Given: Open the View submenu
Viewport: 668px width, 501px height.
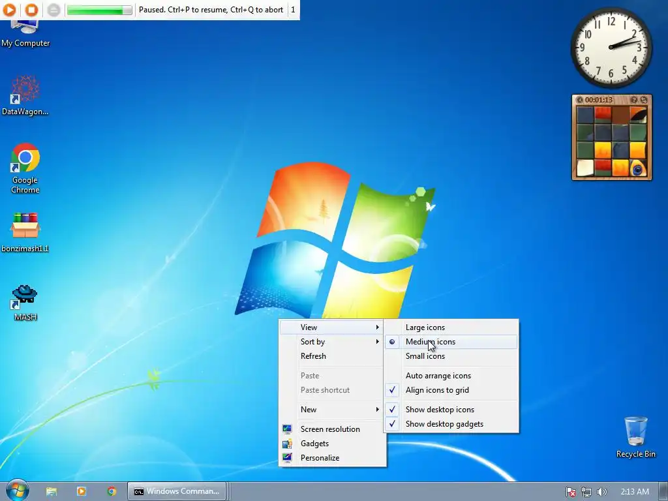Looking at the screenshot, I should [x=331, y=327].
